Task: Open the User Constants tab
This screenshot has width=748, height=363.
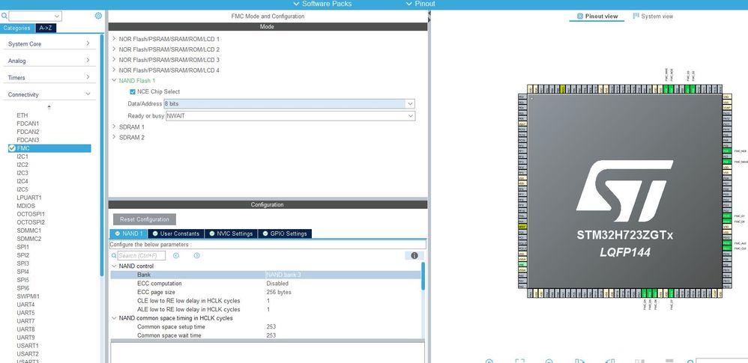Action: point(176,234)
